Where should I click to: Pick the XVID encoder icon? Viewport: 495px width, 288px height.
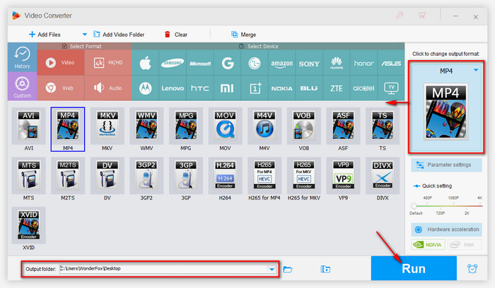(x=29, y=225)
